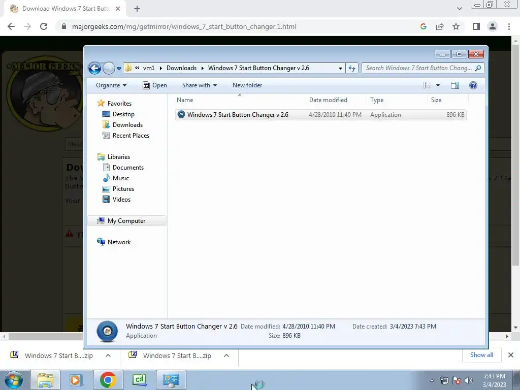520x390 pixels.
Task: Select Favorites in navigation pane
Action: coord(119,104)
